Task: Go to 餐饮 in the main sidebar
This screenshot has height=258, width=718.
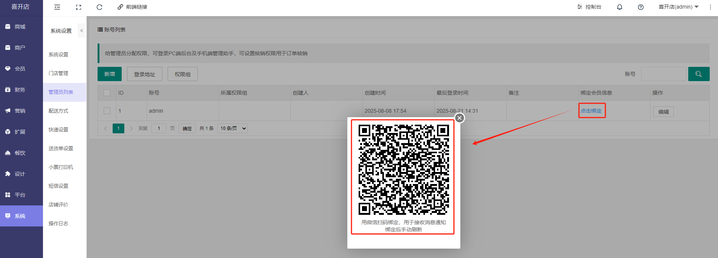Action: (x=21, y=153)
